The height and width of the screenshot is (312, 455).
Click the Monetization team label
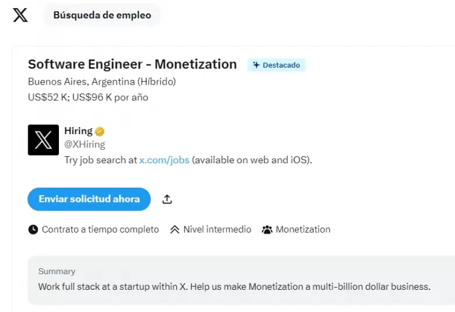click(303, 230)
